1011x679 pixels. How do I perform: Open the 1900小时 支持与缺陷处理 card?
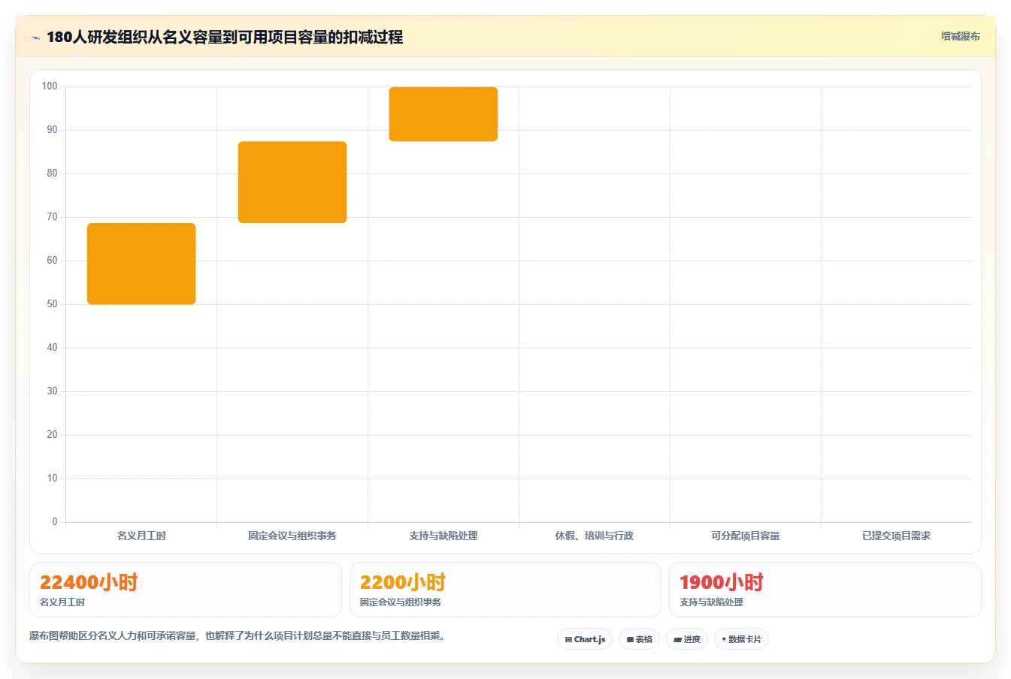[x=825, y=590]
